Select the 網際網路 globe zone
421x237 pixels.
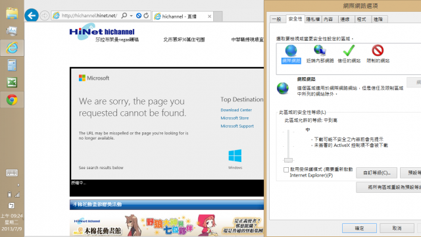click(291, 54)
